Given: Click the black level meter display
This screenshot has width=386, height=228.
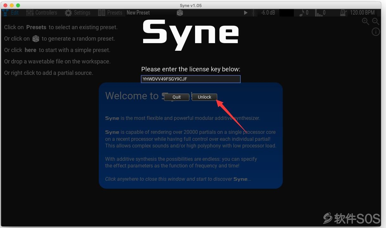Looking at the screenshot, I should [287, 13].
